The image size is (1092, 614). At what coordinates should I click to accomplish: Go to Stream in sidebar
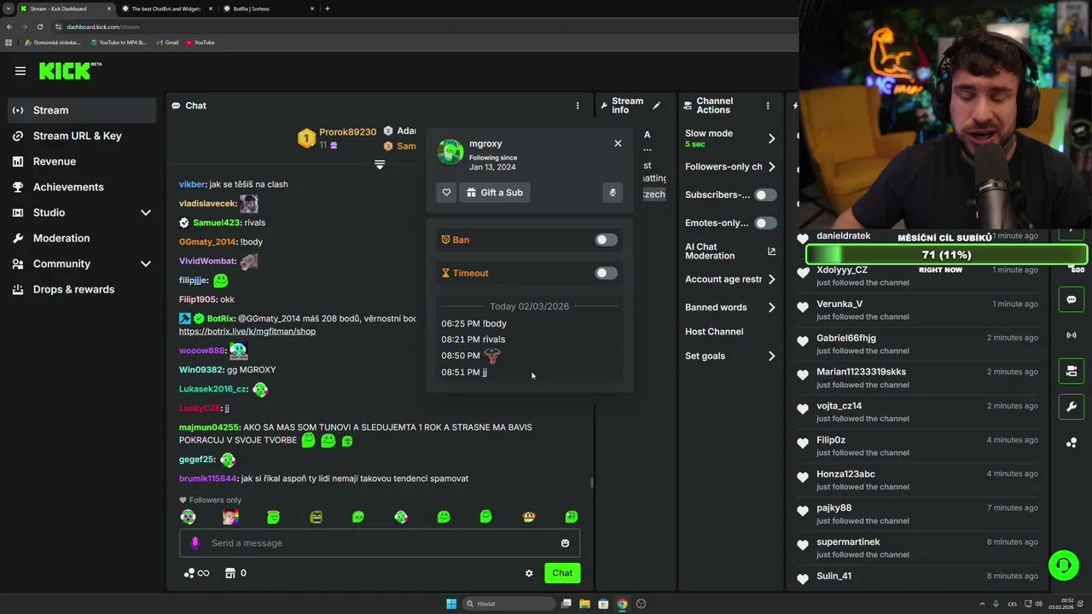pyautogui.click(x=82, y=110)
